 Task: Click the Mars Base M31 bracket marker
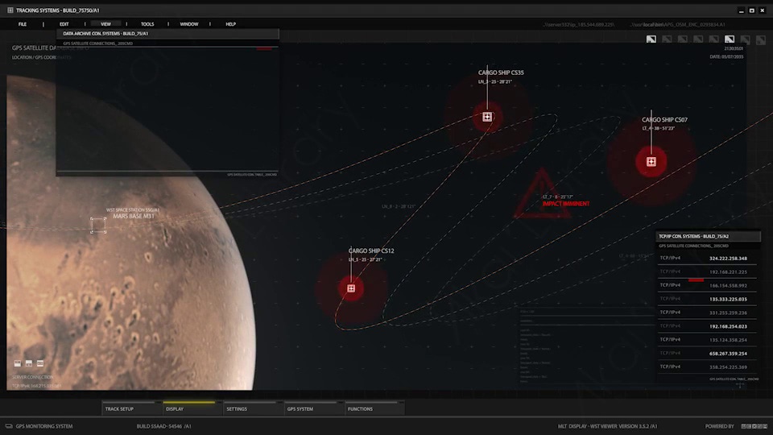(98, 225)
